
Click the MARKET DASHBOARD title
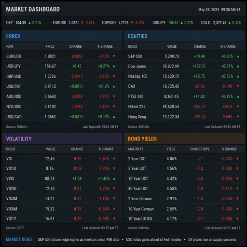coord(33,9)
